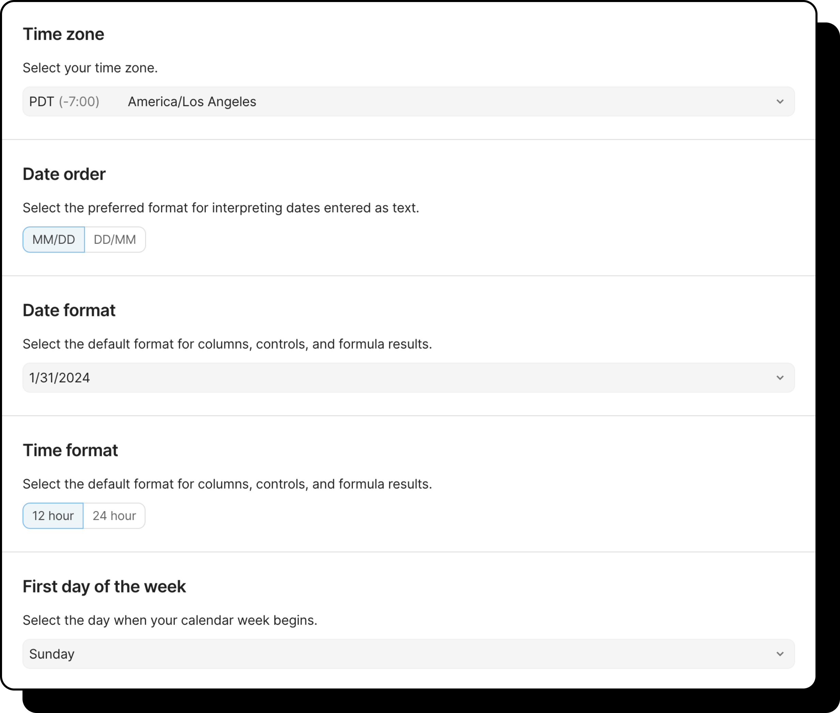Click the chevron on the Sunday selector
840x713 pixels.
coord(780,654)
